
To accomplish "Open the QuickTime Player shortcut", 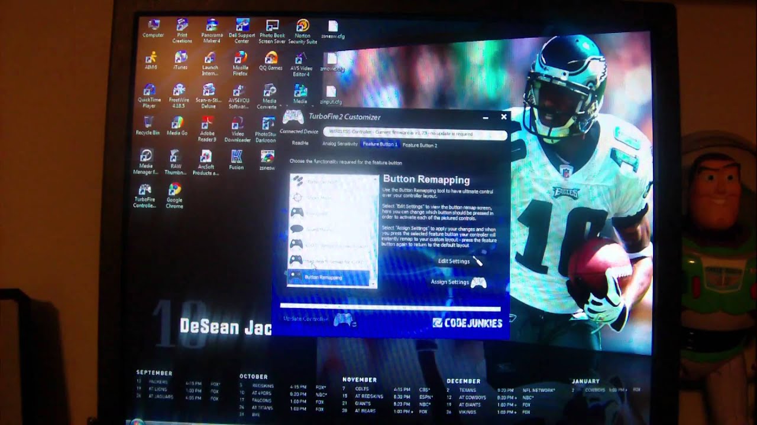I will coord(149,96).
